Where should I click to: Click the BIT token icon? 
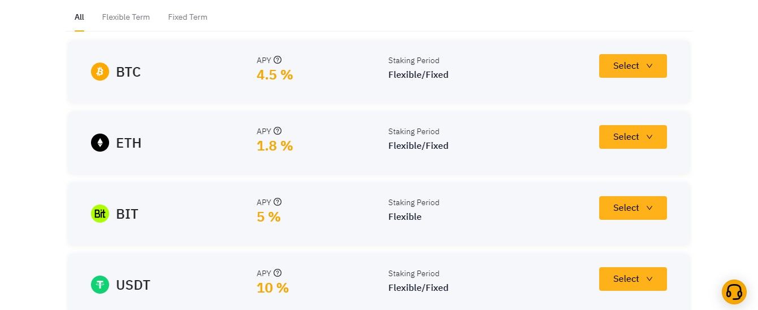tap(100, 214)
